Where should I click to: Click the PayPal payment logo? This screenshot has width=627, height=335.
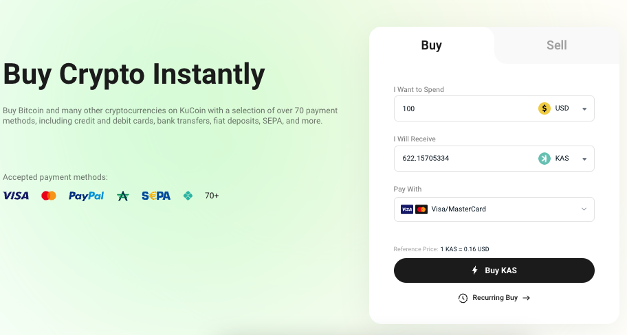point(86,196)
